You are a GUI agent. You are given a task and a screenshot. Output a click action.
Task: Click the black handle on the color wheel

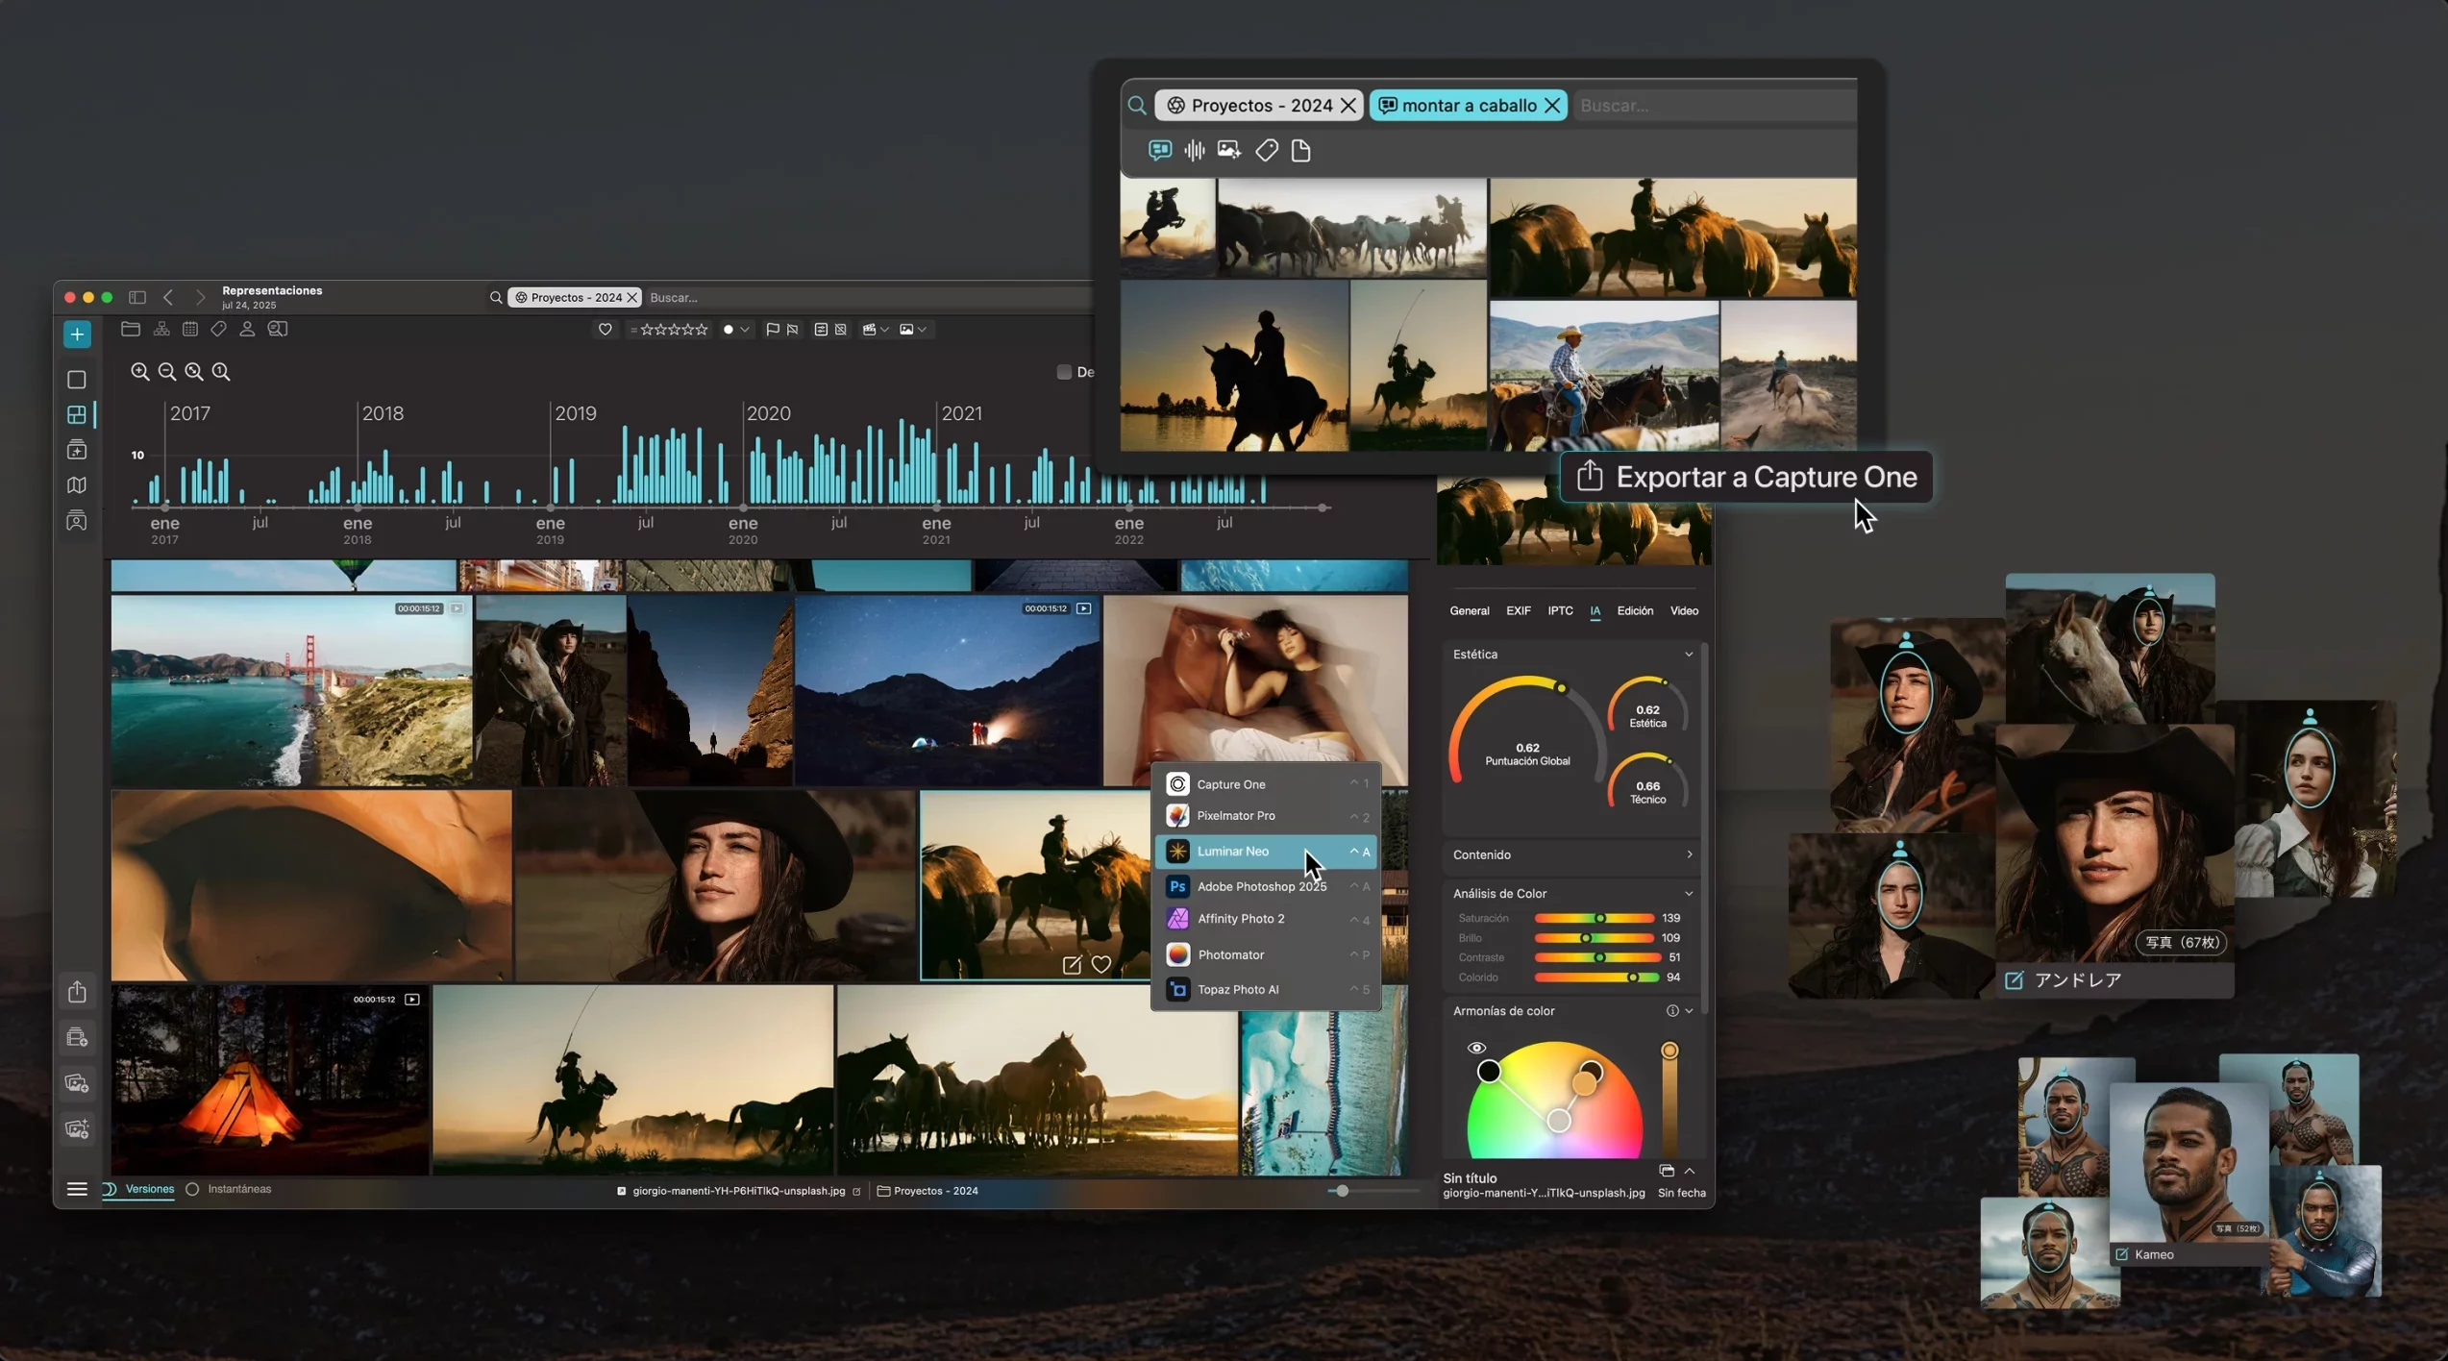click(x=1488, y=1071)
